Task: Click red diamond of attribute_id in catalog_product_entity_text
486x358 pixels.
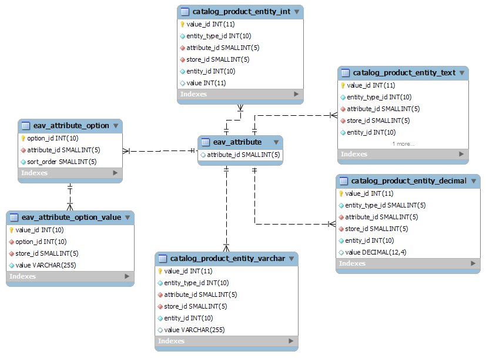Action: pyautogui.click(x=343, y=109)
